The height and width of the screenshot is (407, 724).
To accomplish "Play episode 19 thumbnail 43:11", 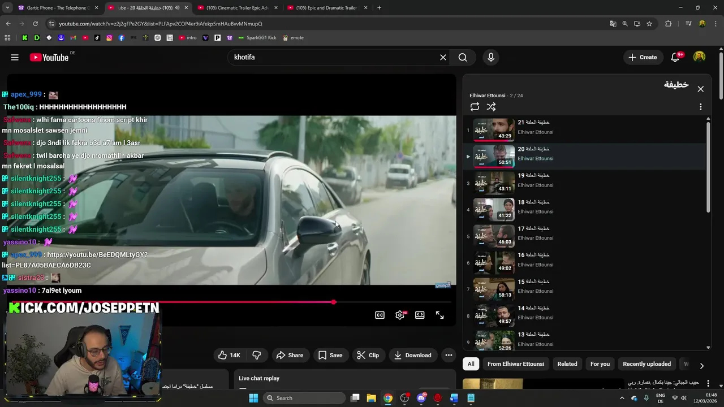I will (494, 183).
